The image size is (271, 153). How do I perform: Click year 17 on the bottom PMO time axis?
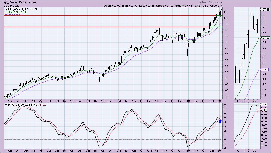126,151
